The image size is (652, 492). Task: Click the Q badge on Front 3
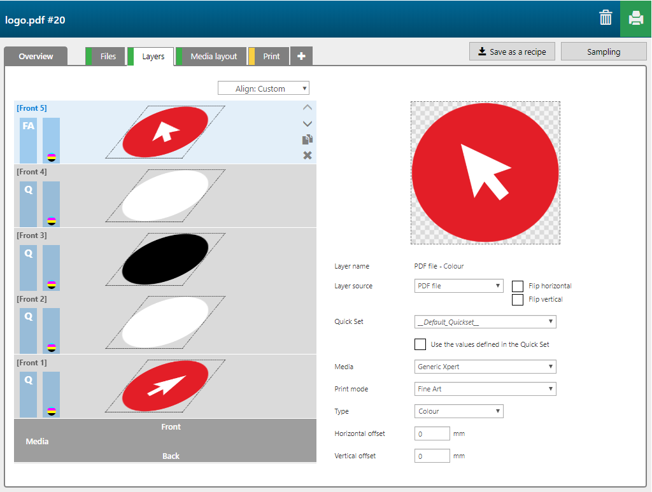click(x=28, y=267)
